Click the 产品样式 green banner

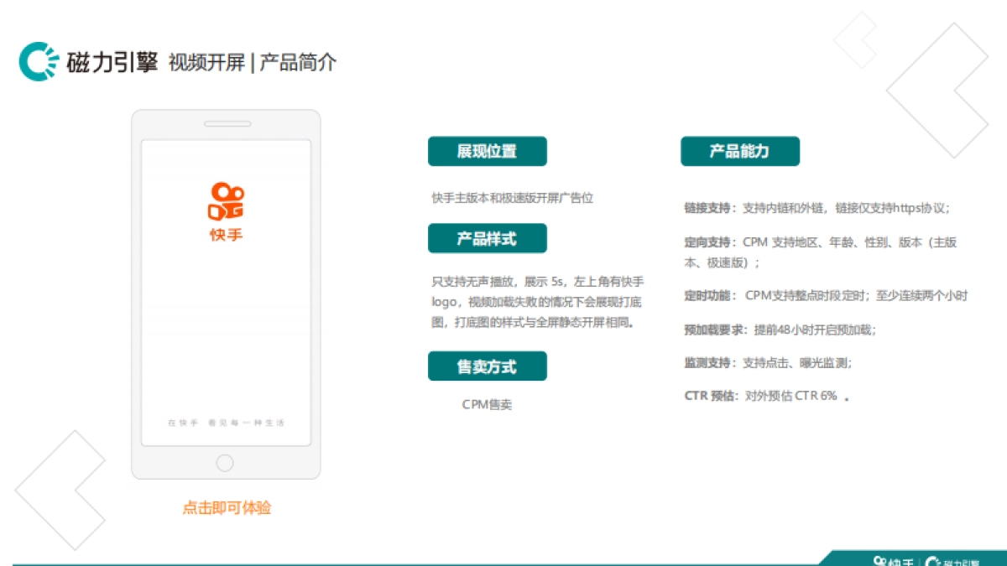point(488,238)
